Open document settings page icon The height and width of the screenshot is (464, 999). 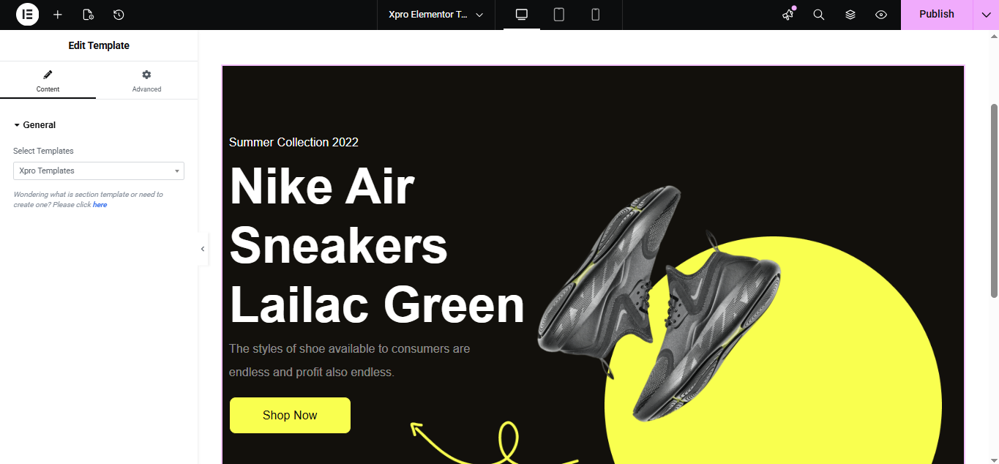88,15
